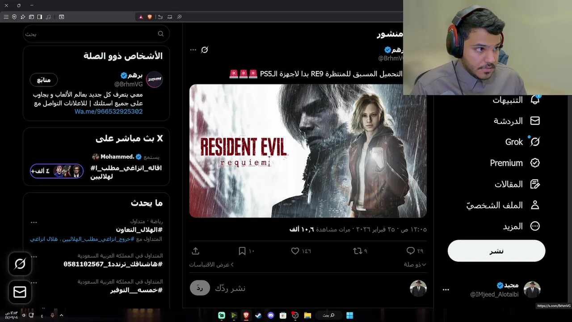Click the Grok icon above the post
The height and width of the screenshot is (322, 572).
[205, 50]
